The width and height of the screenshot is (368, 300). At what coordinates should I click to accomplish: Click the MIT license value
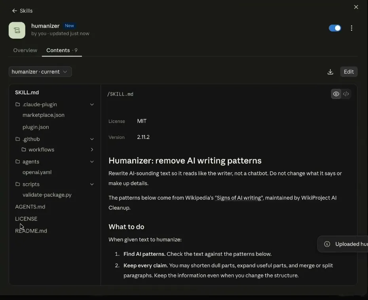(x=142, y=121)
